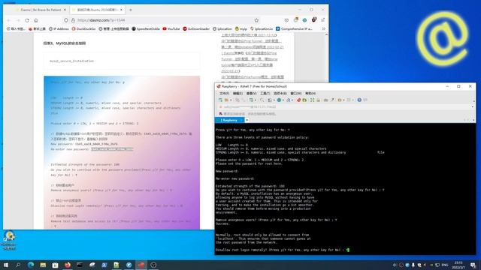Bookmark this page with the star icon
This screenshot has width=481, height=270.
tap(256, 20)
